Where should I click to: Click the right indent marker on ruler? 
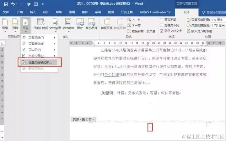tap(207, 44)
